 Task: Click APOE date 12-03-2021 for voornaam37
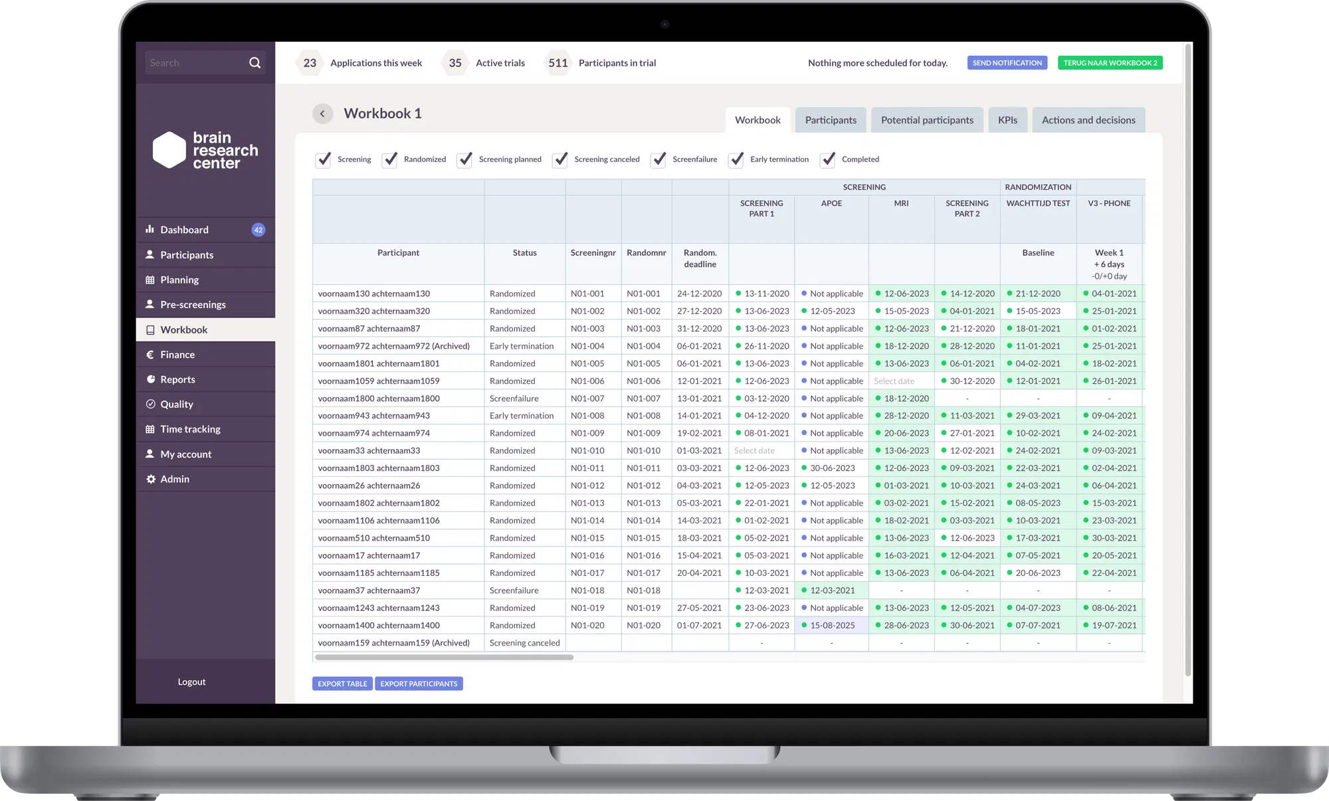click(832, 590)
